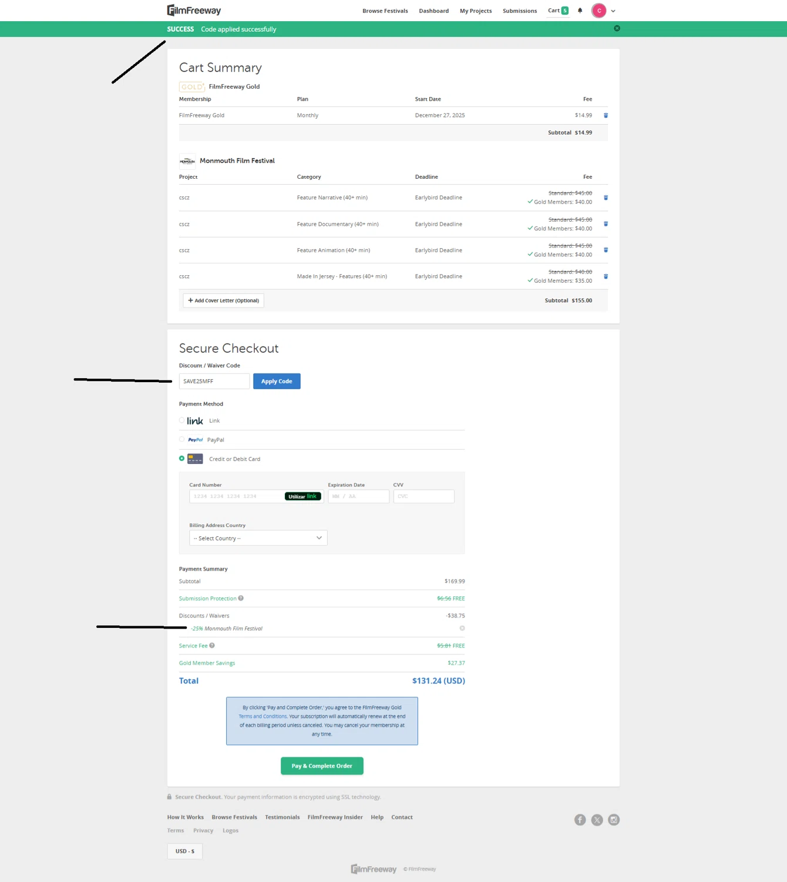This screenshot has width=787, height=882.
Task: Click the Total amount $131.24 (USD)
Action: [x=438, y=681]
